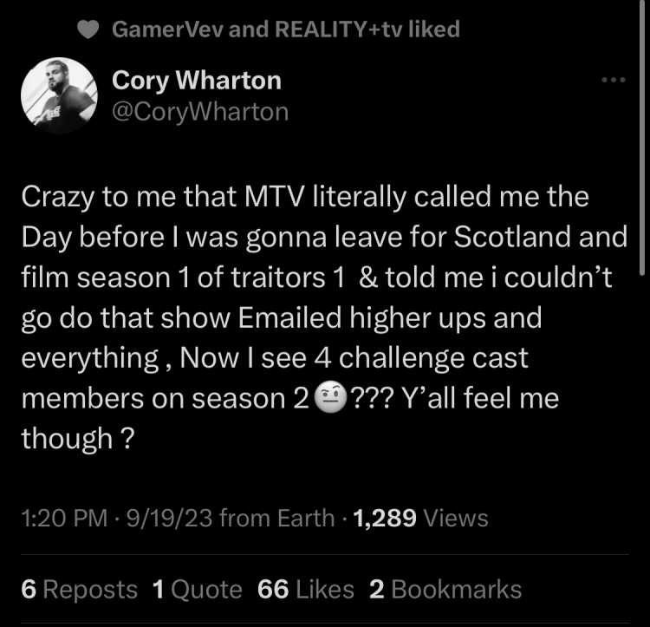
Task: Click the heart icon beside liked notice
Action: coord(88,29)
